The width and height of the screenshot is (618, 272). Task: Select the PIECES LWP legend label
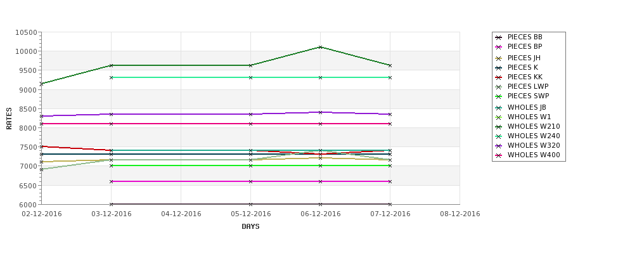[528, 86]
